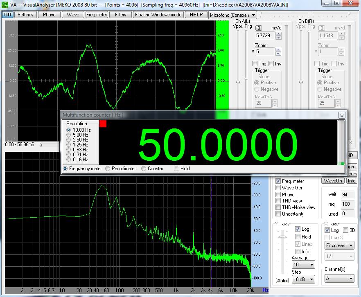
Task: Open the HELP window
Action: coord(196,14)
